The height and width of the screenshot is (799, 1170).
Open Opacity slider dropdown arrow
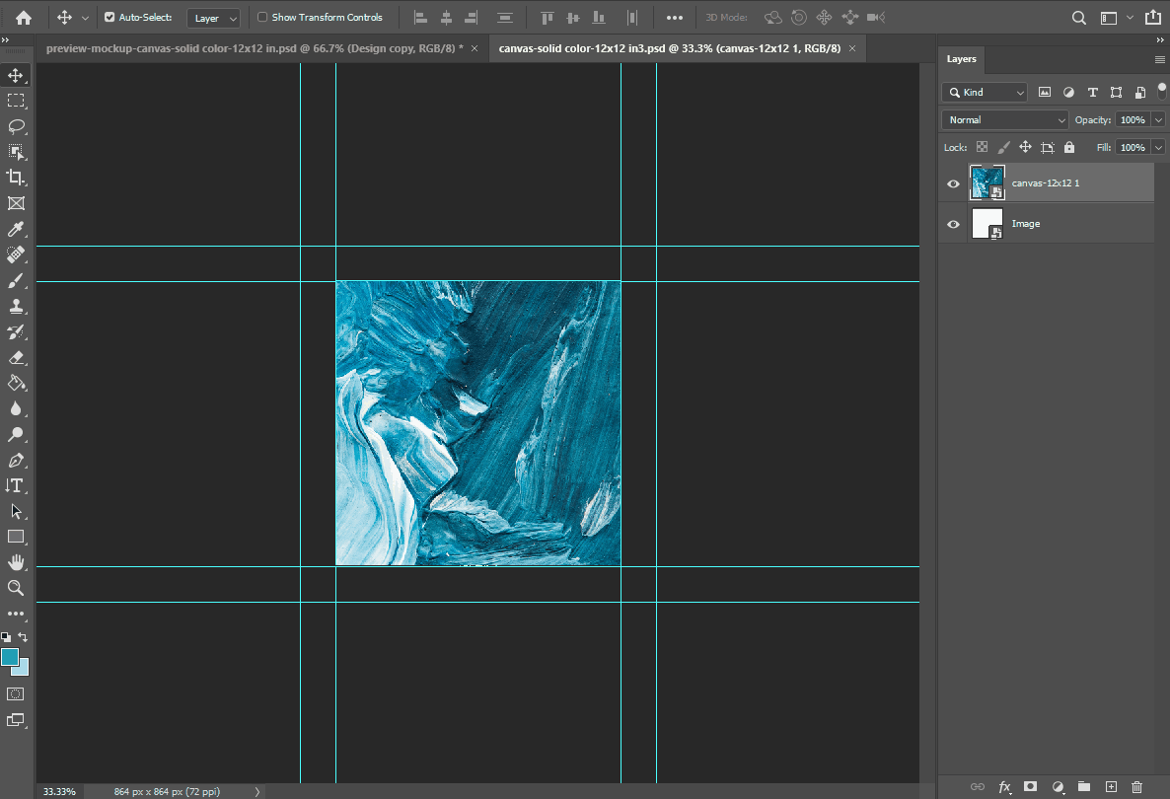coord(1158,120)
